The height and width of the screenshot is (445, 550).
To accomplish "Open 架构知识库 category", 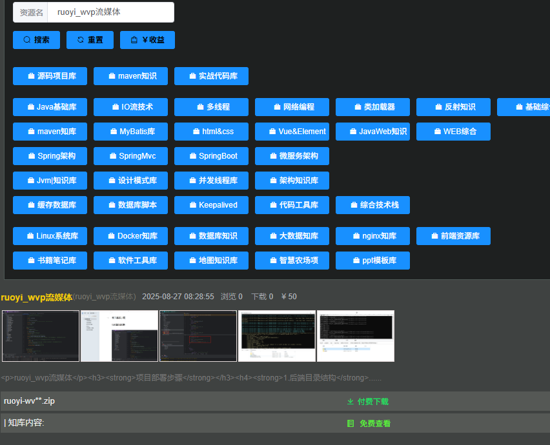I will point(292,181).
